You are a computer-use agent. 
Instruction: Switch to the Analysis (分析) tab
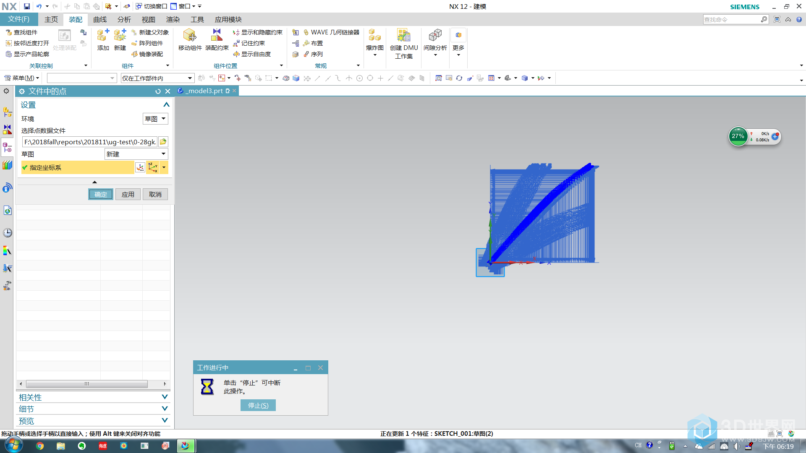click(124, 19)
